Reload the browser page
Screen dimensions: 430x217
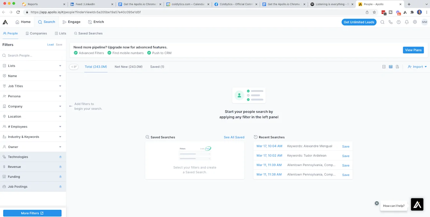(18, 12)
